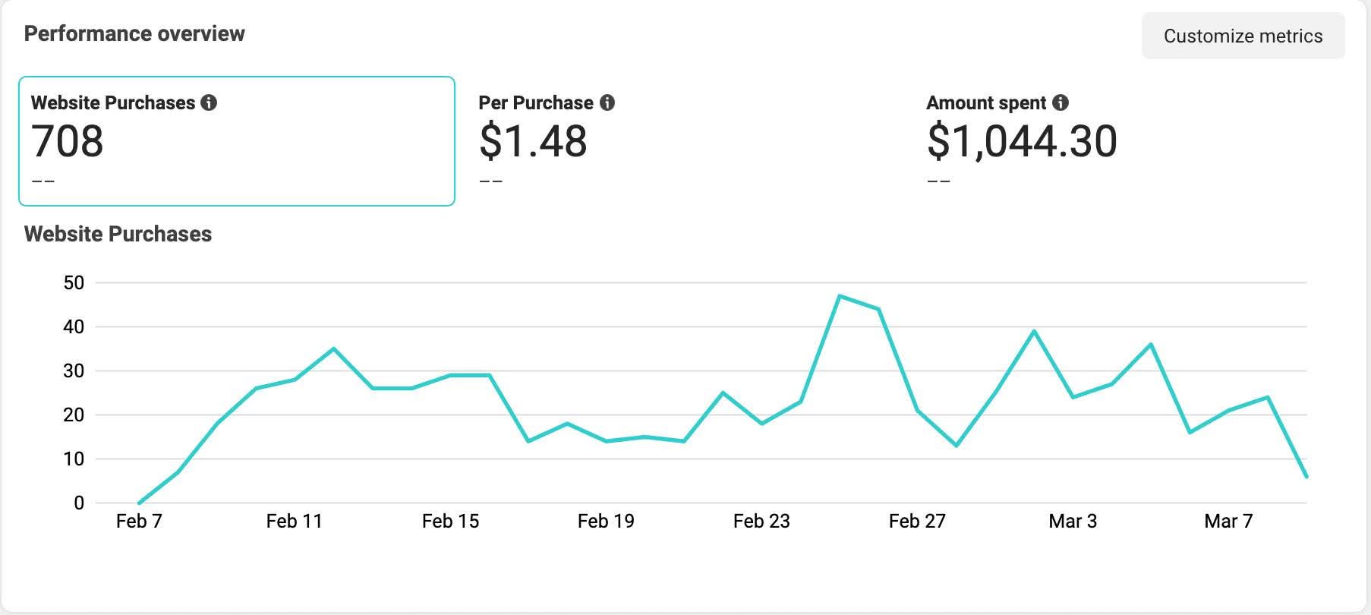Click the Mar 3 date label
The image size is (1371, 615).
coord(1073,521)
